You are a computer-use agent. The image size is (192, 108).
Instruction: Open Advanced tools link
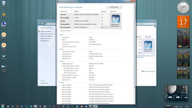45,41
